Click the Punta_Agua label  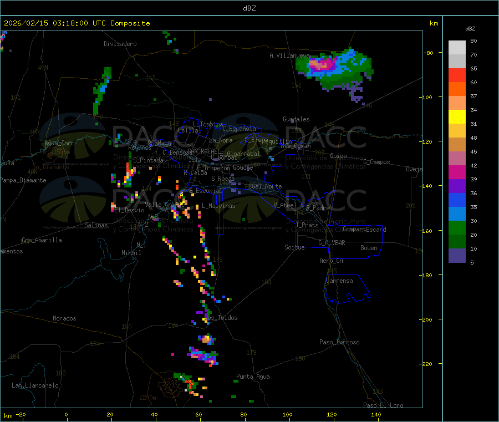253,377
